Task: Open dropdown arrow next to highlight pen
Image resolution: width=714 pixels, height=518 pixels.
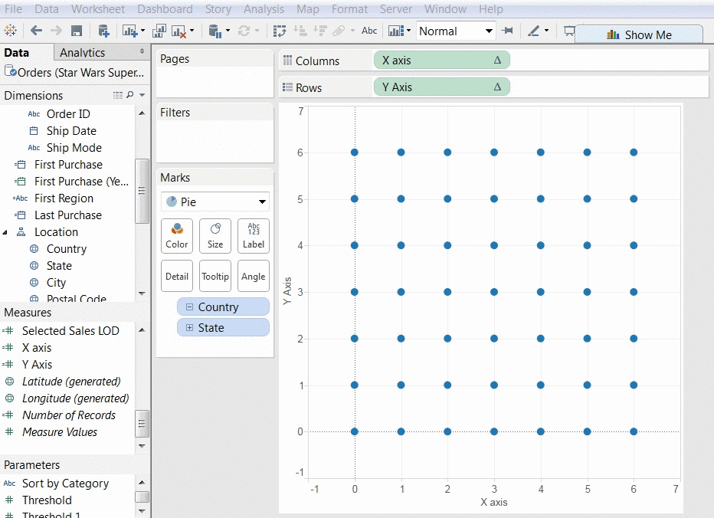Action: (546, 31)
